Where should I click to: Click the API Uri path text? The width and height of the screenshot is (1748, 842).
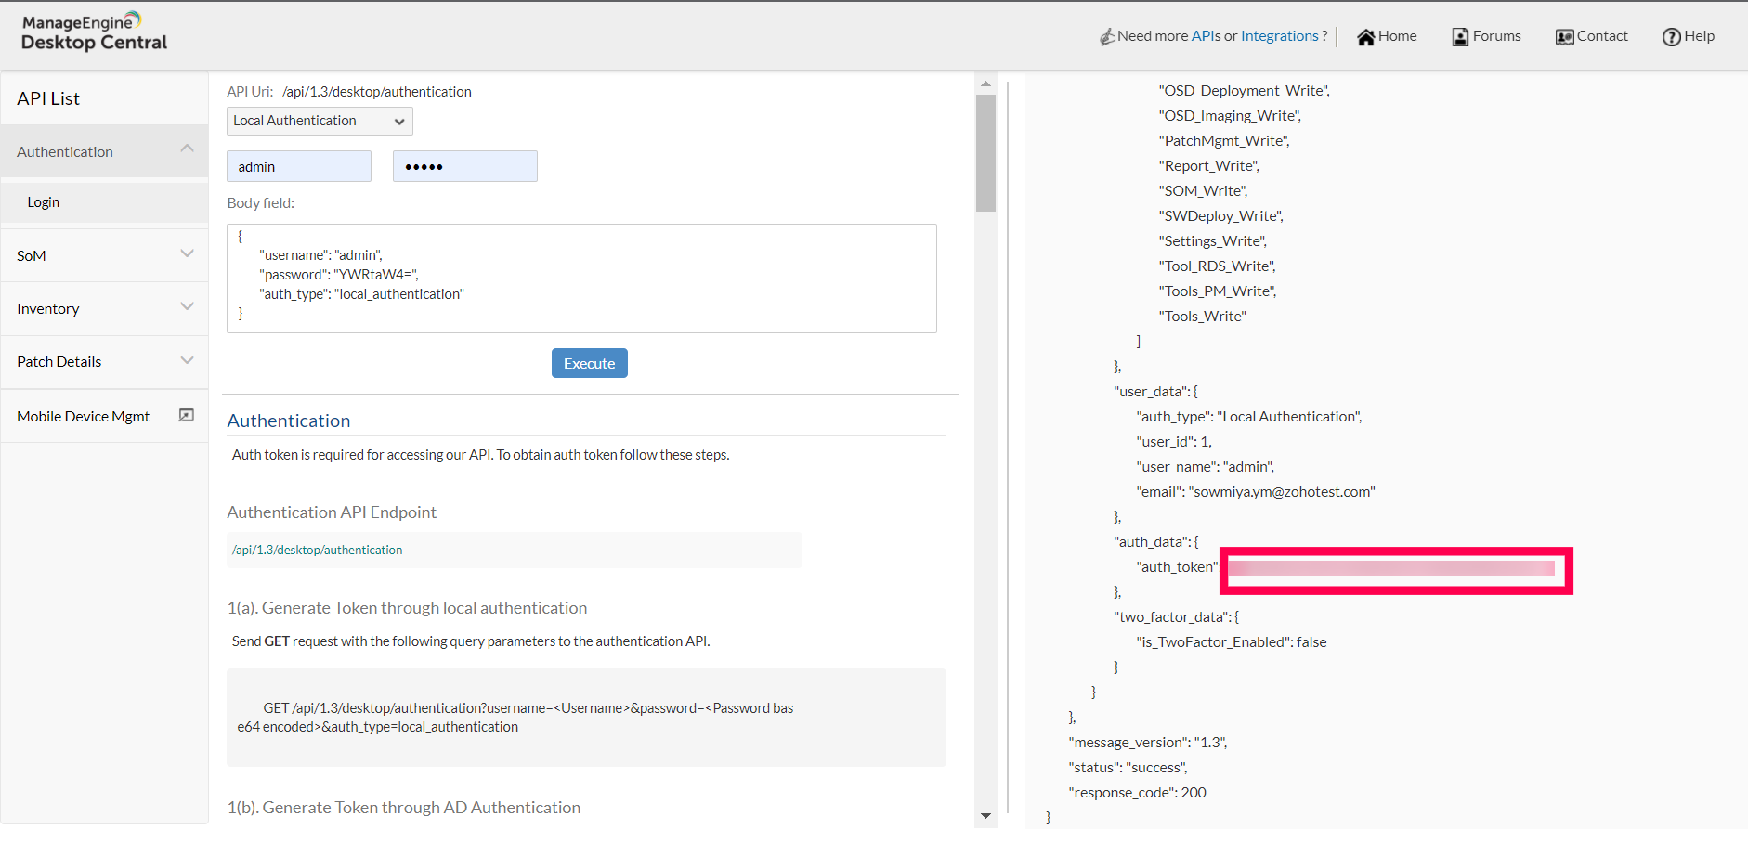click(377, 92)
